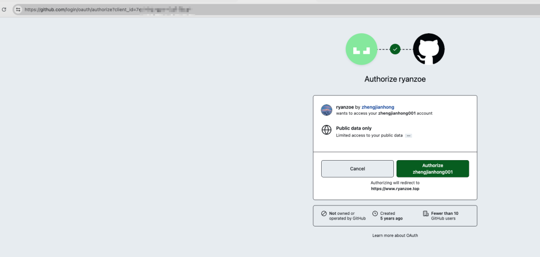Click the green checkmark connection badge
The image size is (540, 257).
click(x=395, y=49)
